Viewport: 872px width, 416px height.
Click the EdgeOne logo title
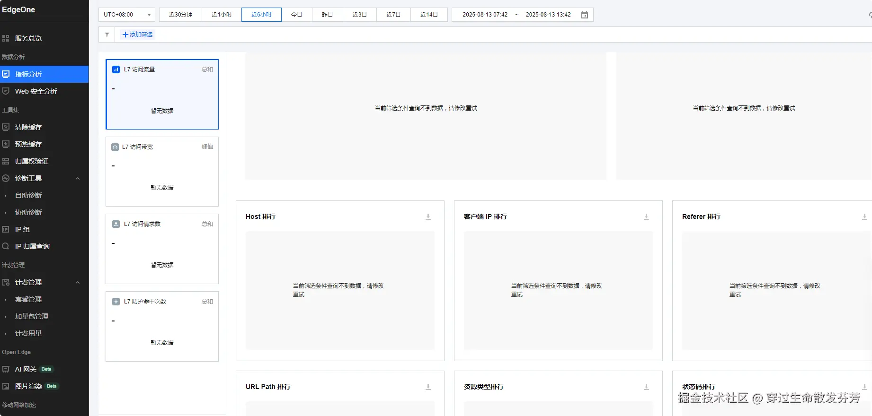point(18,9)
